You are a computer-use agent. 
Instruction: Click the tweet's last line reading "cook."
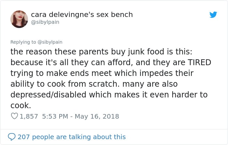(x=21, y=106)
